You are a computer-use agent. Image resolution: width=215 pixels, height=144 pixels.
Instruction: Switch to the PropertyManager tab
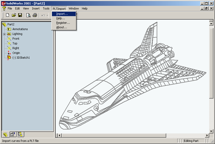(x=13, y=134)
